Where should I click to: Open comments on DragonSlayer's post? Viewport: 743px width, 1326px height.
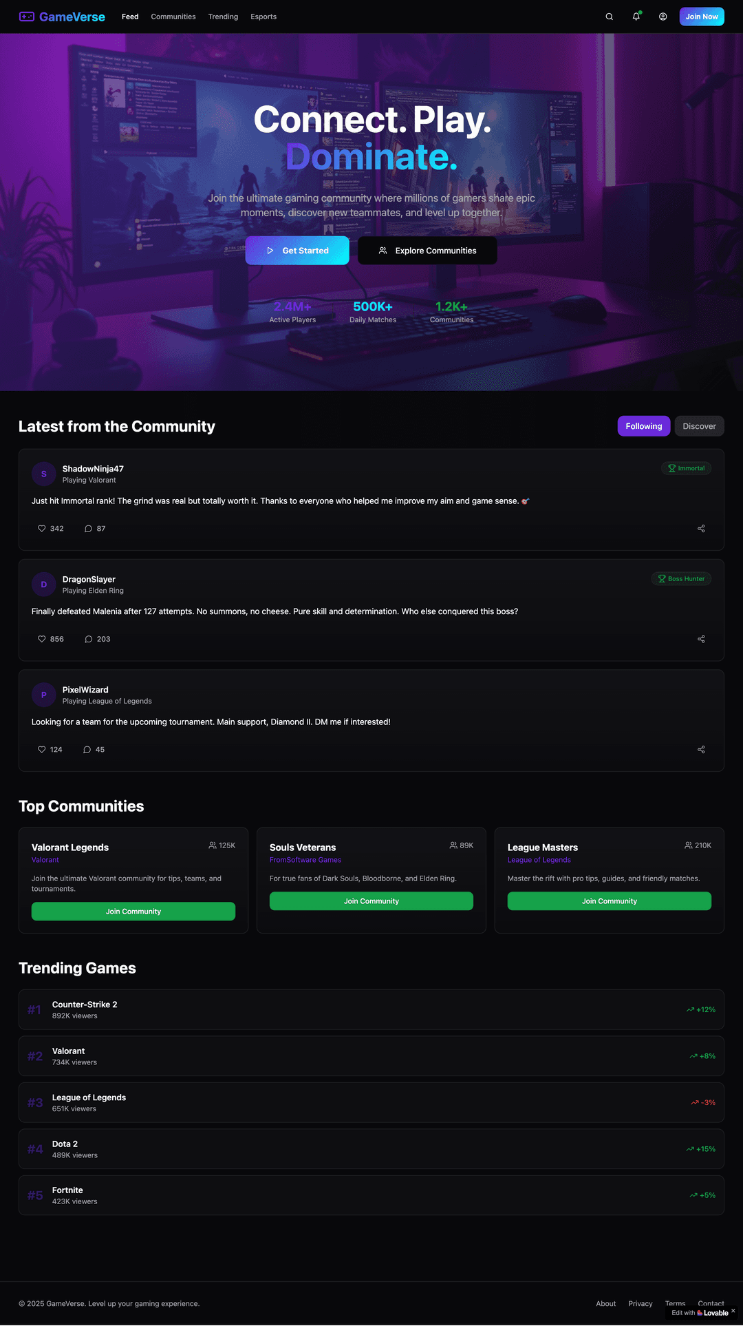point(97,639)
